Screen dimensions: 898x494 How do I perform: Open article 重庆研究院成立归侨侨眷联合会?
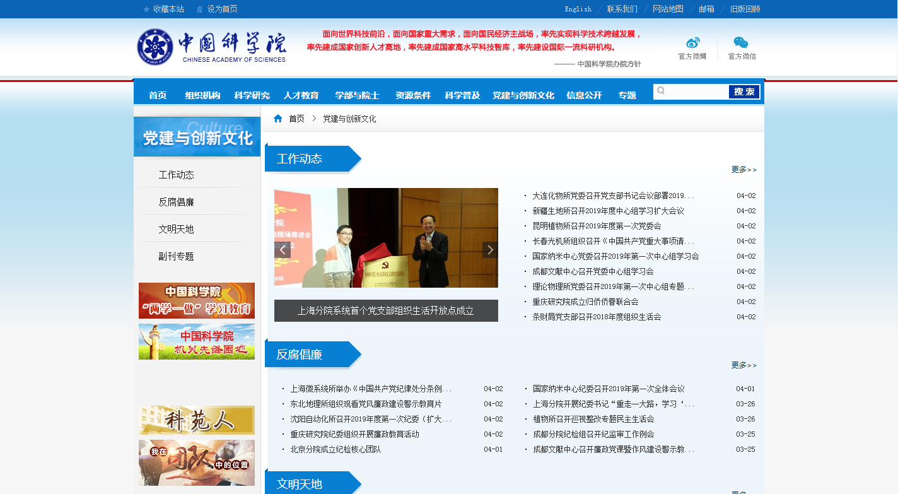point(585,302)
